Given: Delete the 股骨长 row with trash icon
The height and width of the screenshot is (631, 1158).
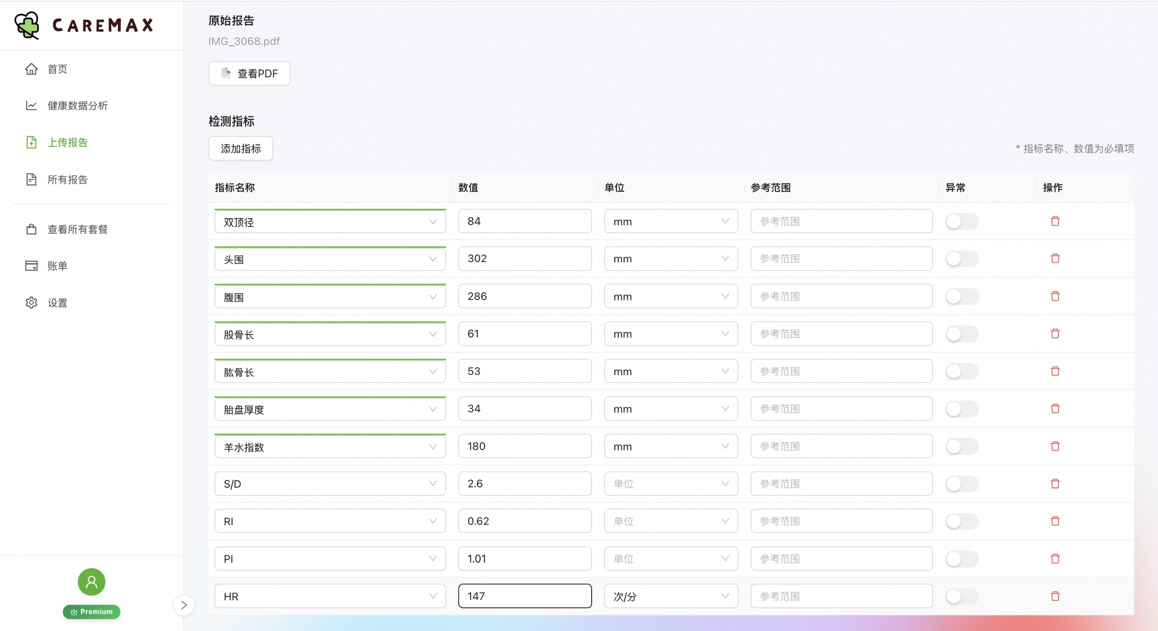Looking at the screenshot, I should tap(1055, 333).
